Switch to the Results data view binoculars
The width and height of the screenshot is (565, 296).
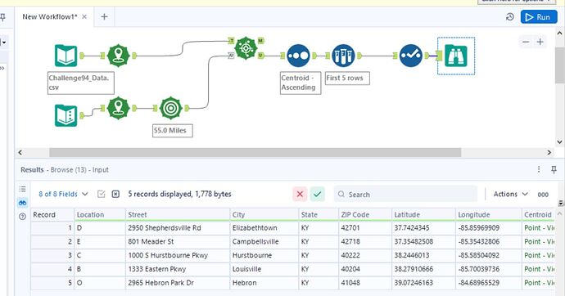tap(22, 203)
